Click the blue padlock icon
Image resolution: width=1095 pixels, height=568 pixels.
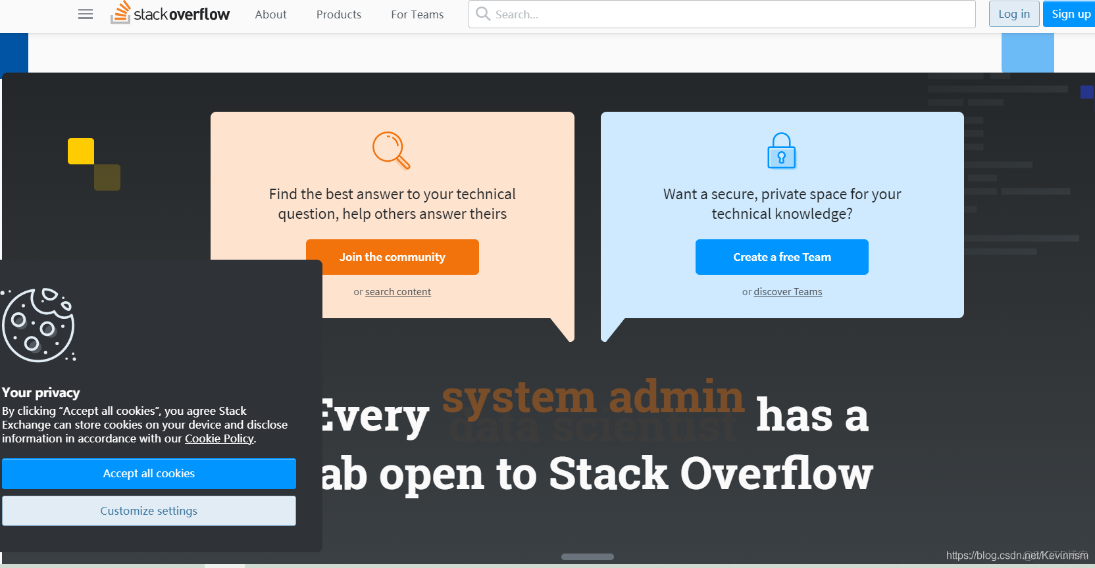[782, 151]
